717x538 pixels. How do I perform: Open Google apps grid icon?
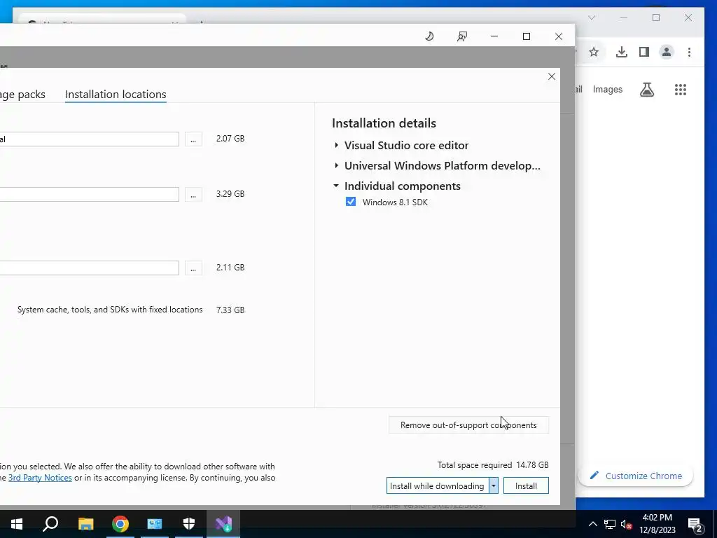click(681, 90)
